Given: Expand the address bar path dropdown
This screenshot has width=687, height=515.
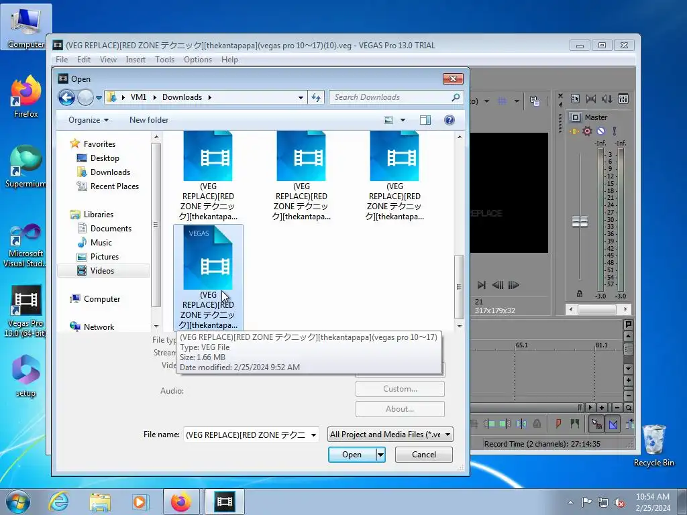Looking at the screenshot, I should [301, 97].
